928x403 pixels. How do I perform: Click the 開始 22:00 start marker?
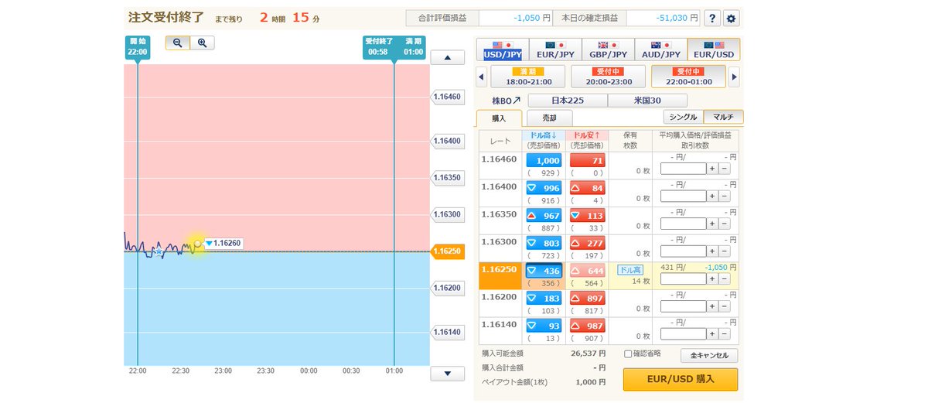coord(138,46)
